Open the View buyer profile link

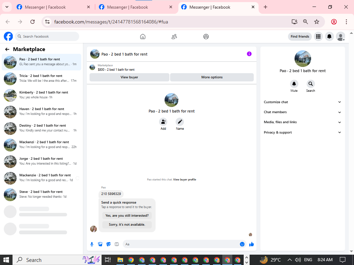pyautogui.click(x=185, y=179)
